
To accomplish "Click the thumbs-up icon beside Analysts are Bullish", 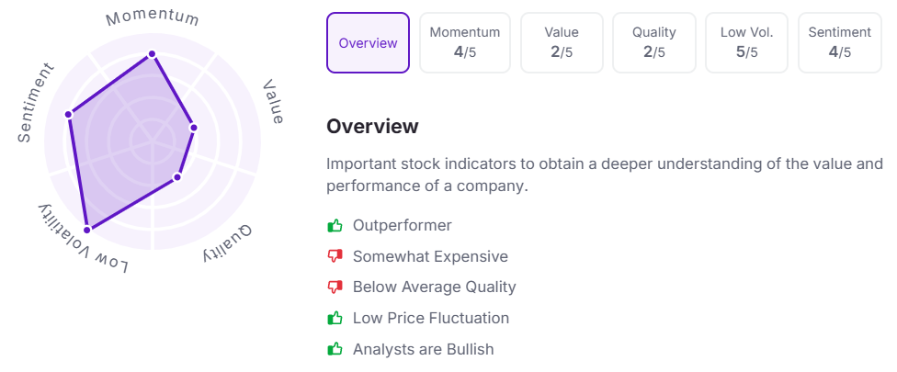I will (x=335, y=348).
